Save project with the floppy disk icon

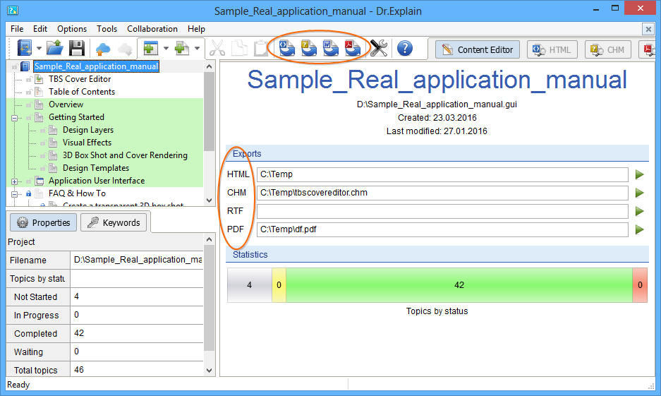77,48
